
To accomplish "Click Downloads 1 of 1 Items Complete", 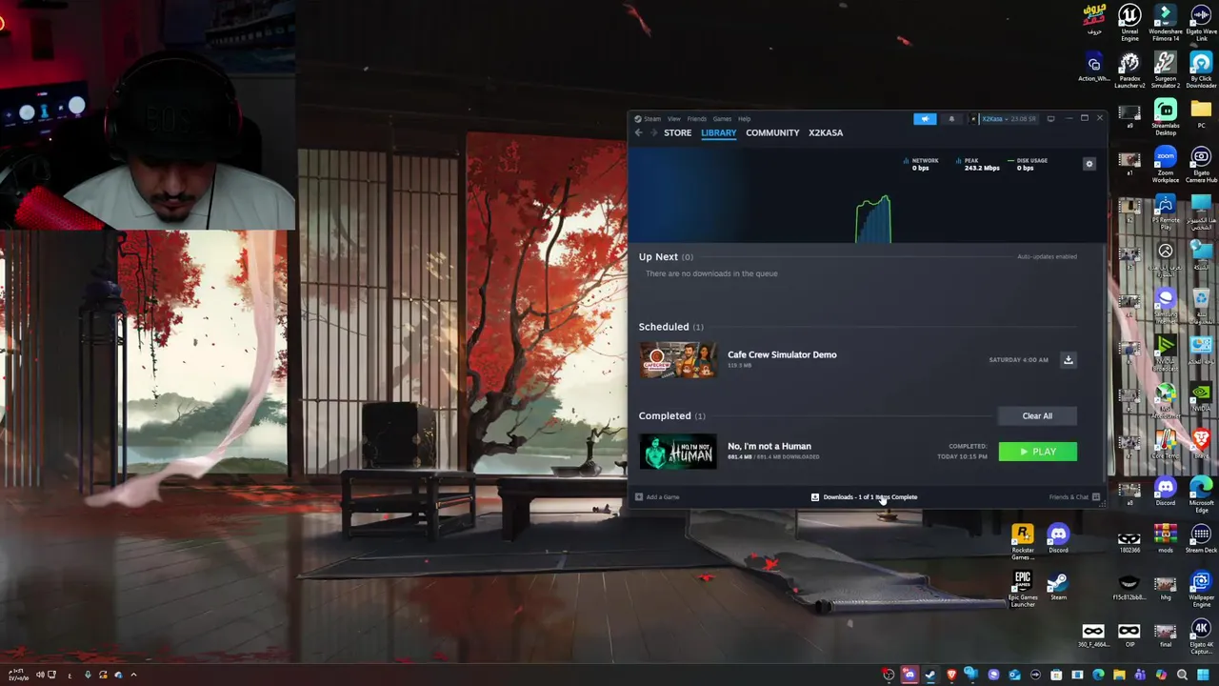I will 864,497.
